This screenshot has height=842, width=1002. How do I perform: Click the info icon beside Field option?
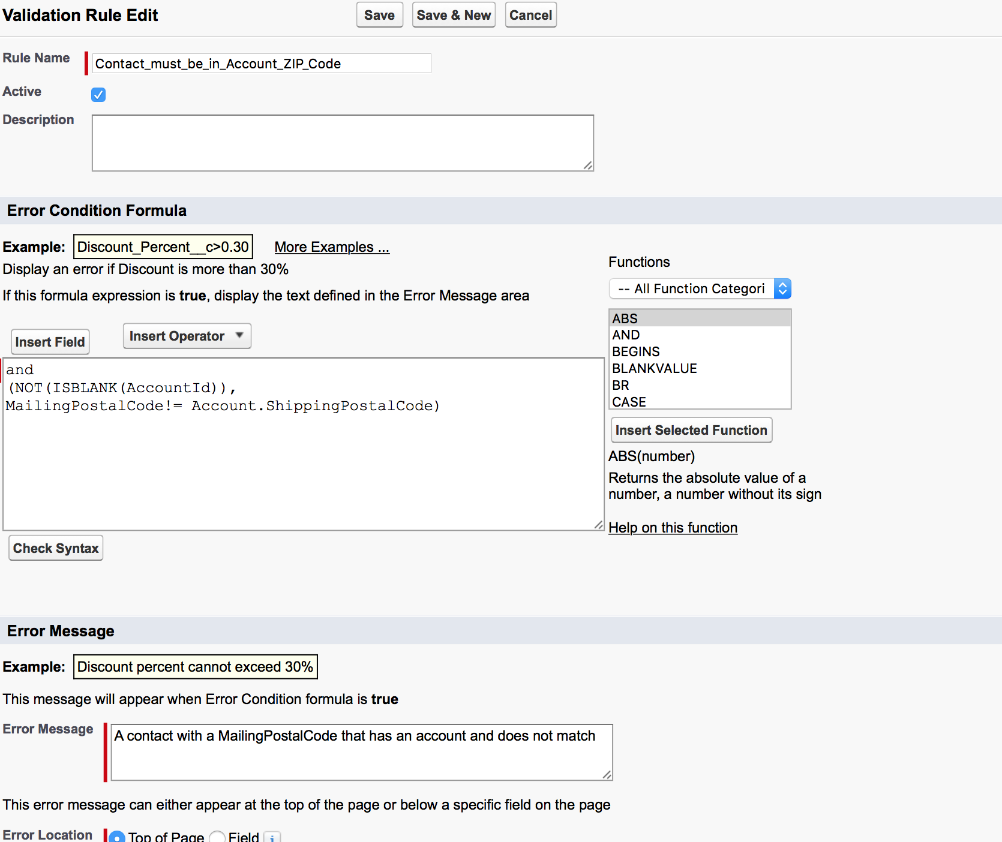tap(272, 837)
